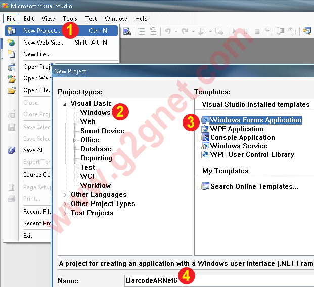The height and width of the screenshot is (287, 314).
Task: Expand the Other Languages node
Action: click(65, 195)
